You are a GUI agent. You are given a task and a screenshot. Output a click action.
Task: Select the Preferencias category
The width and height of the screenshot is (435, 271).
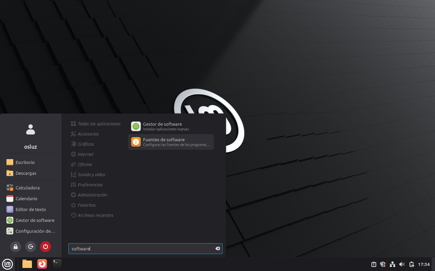86,185
